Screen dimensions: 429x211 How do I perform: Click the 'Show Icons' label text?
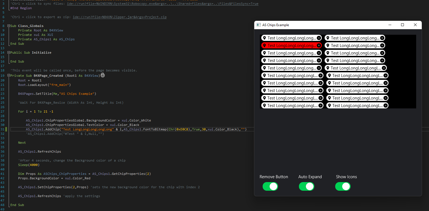[x=346, y=177]
